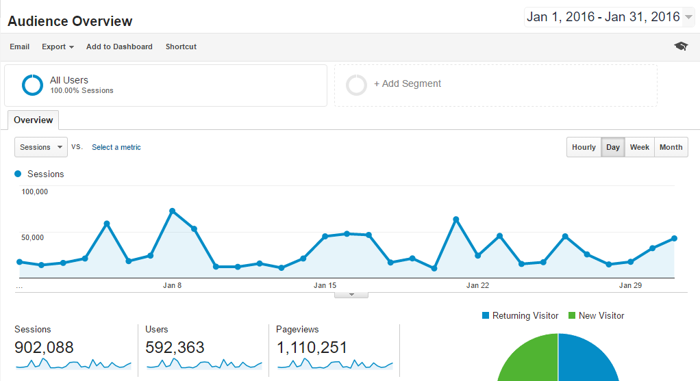Set chart granularity to Day
700x381 pixels.
tap(613, 147)
